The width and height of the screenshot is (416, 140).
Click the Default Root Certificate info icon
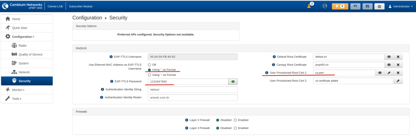(x=274, y=57)
